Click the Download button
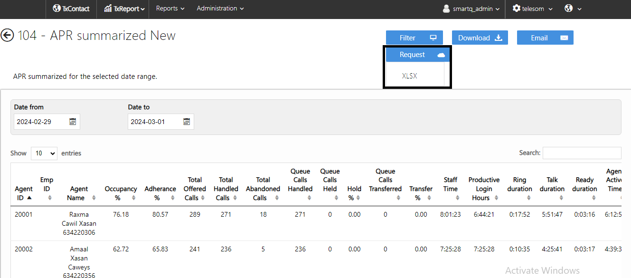 click(x=480, y=38)
